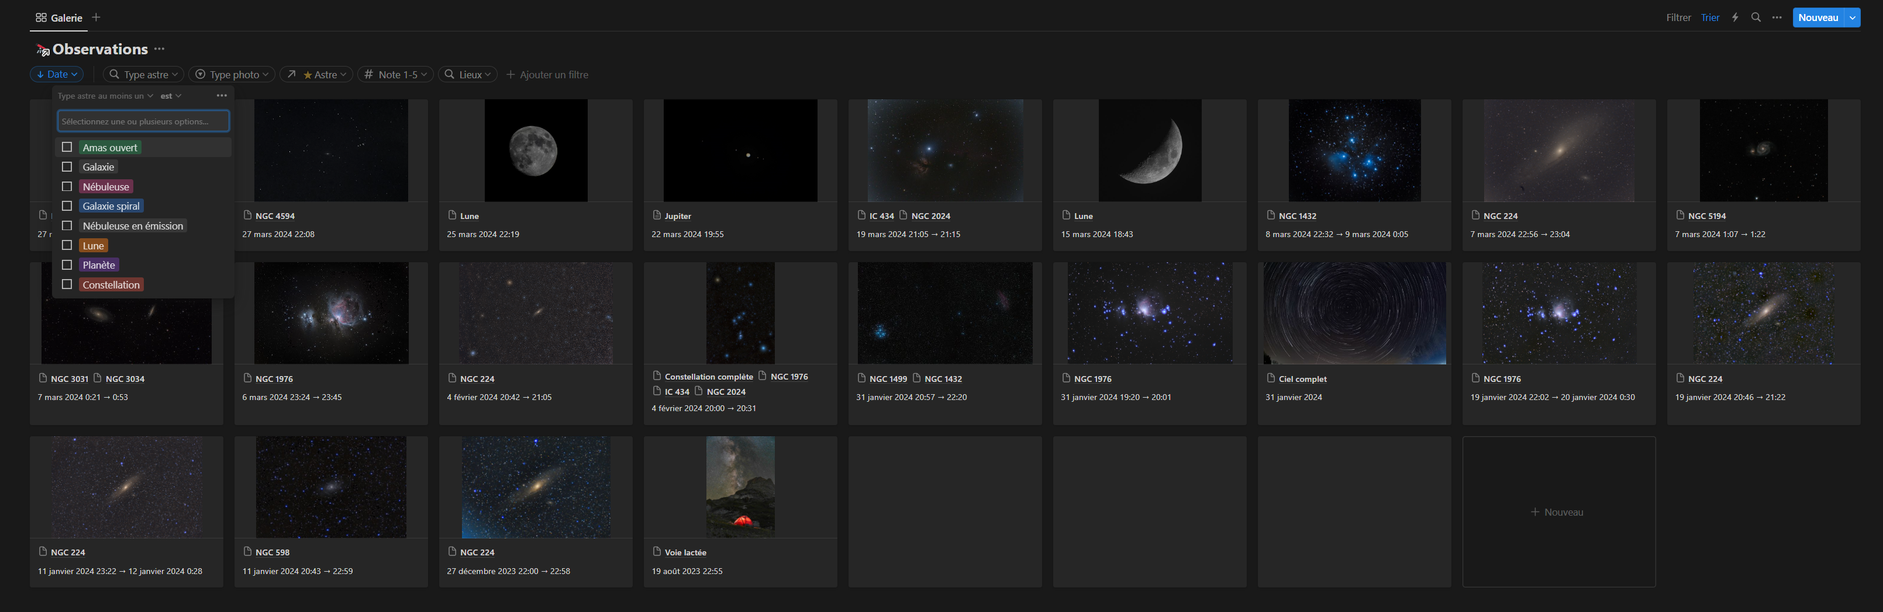Image resolution: width=1883 pixels, height=612 pixels.
Task: Open the three-dot menu left of Nouveau
Action: [x=1777, y=18]
